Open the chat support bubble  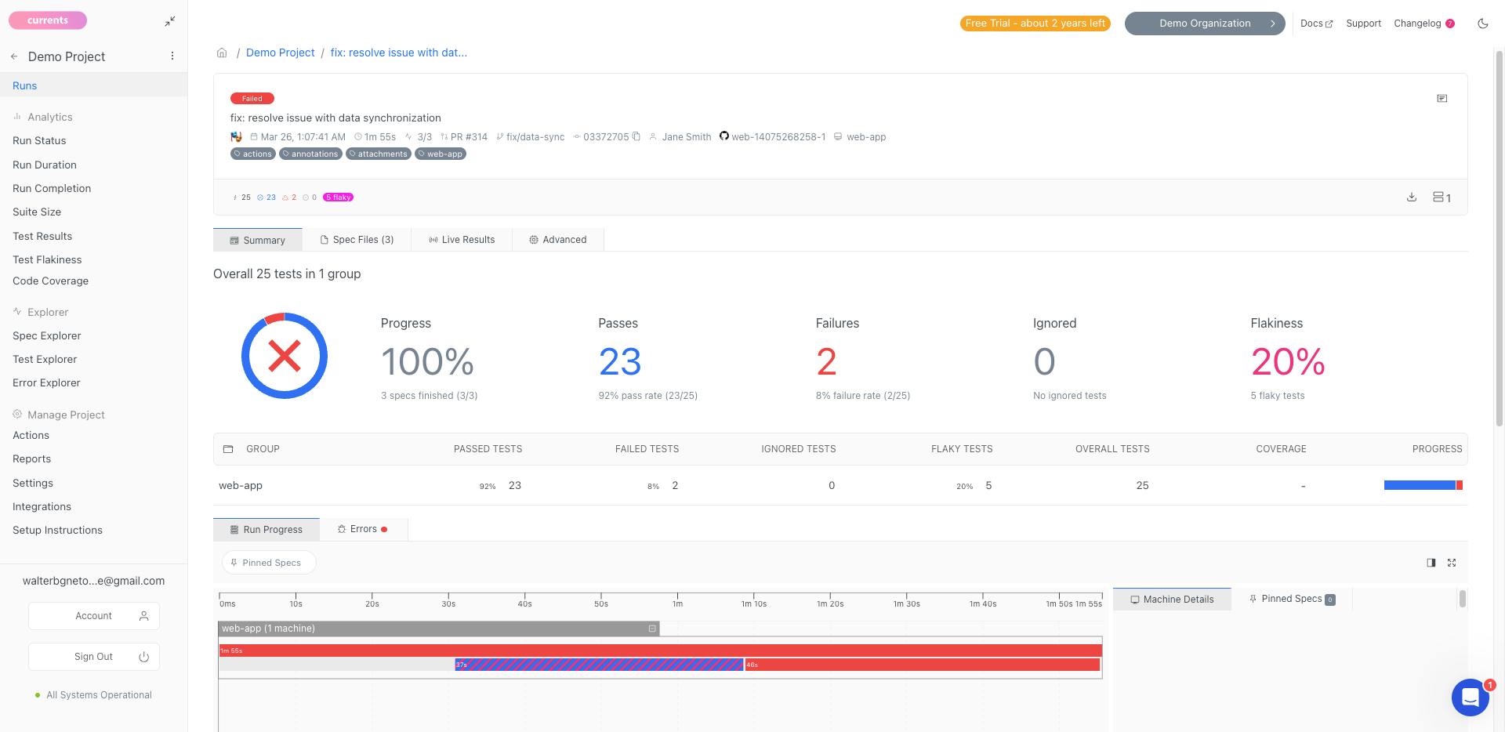click(1470, 697)
